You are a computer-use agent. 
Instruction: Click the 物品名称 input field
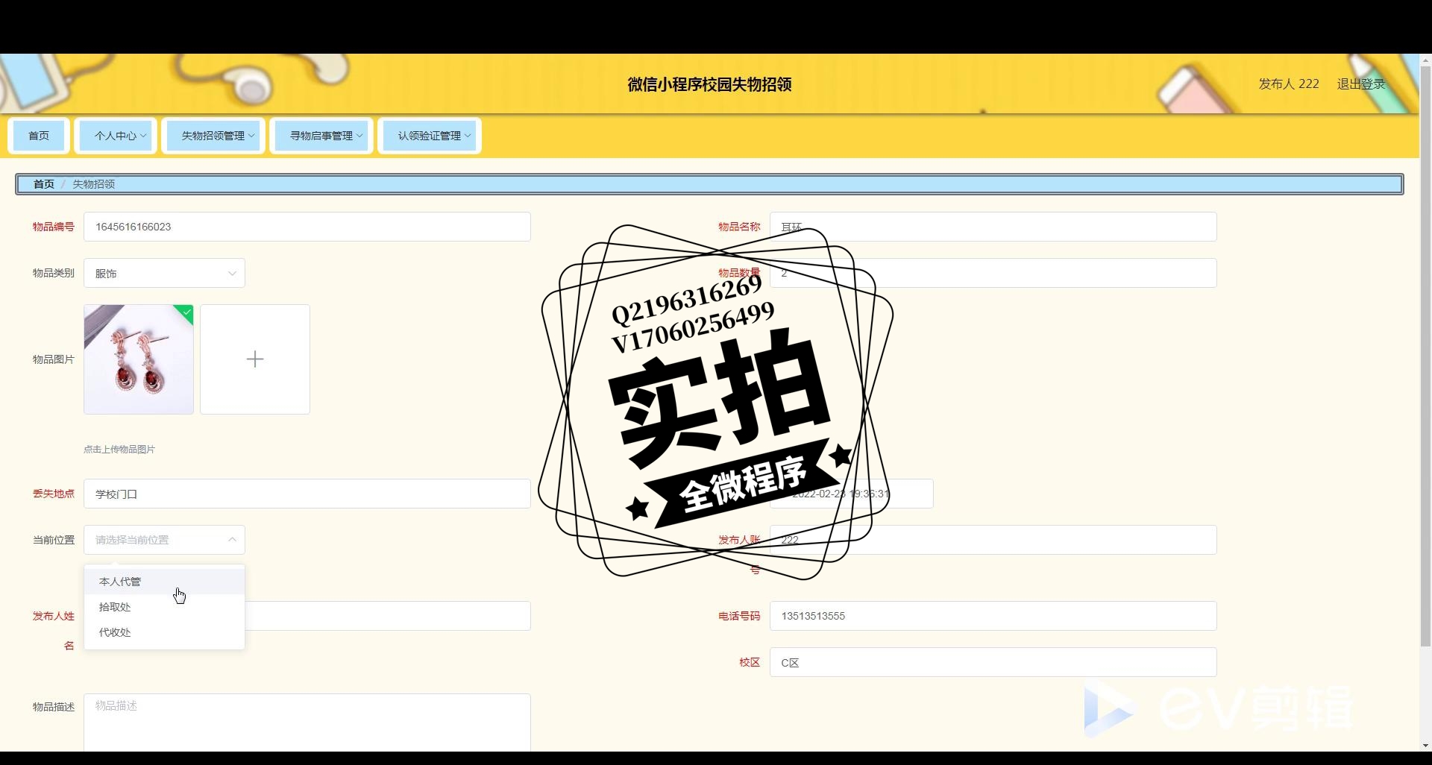coord(993,227)
